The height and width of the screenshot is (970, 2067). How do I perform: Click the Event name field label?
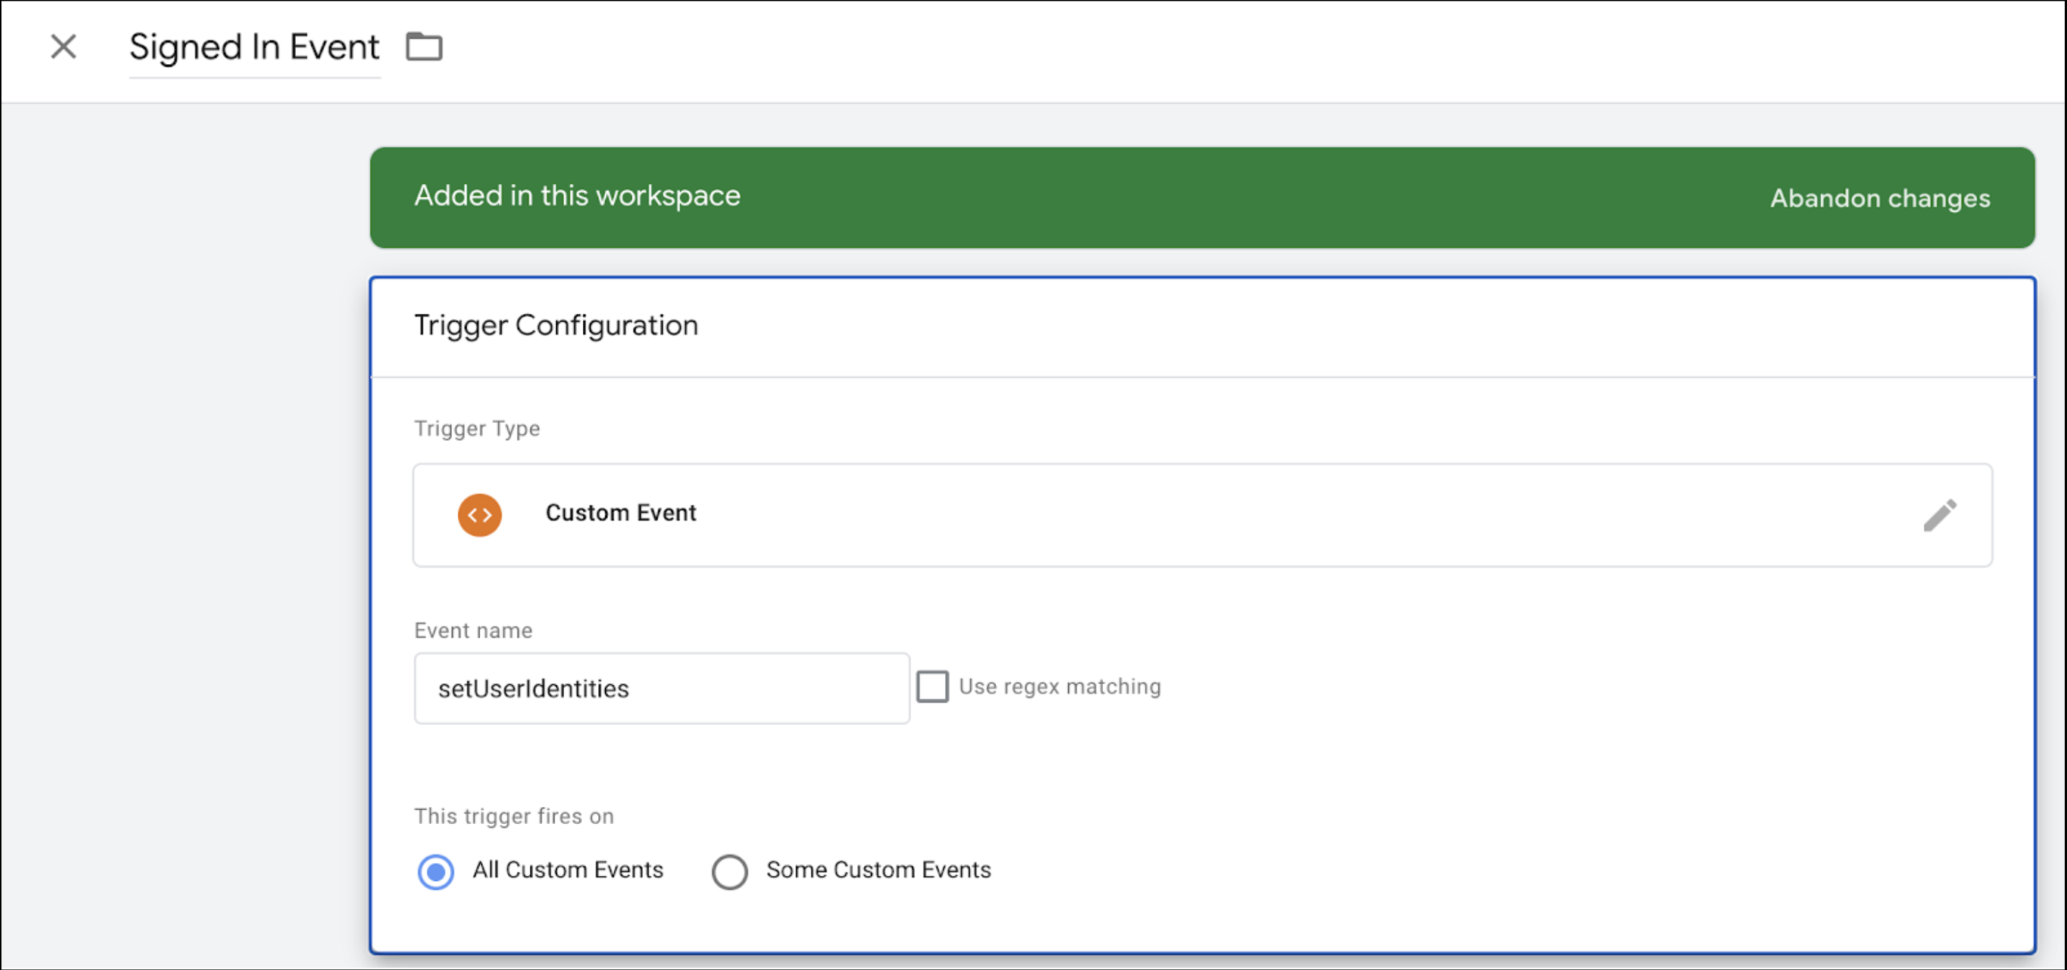(473, 631)
